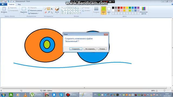Close the Paint save dialog
Viewport: 173px width, 97px height.
(106, 34)
